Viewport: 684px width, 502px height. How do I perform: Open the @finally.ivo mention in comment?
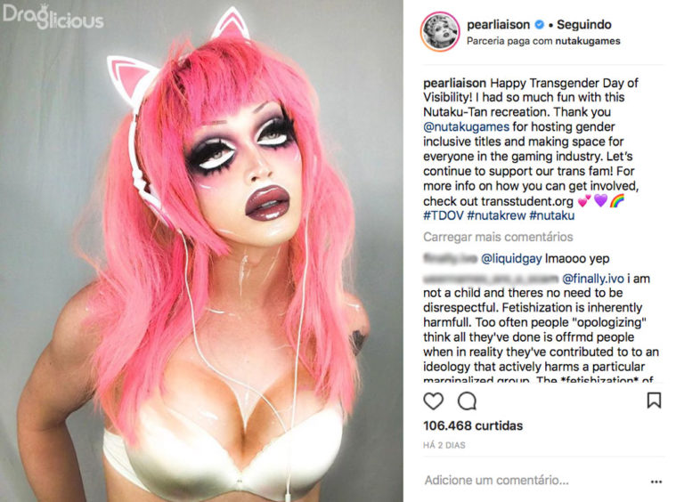593,279
